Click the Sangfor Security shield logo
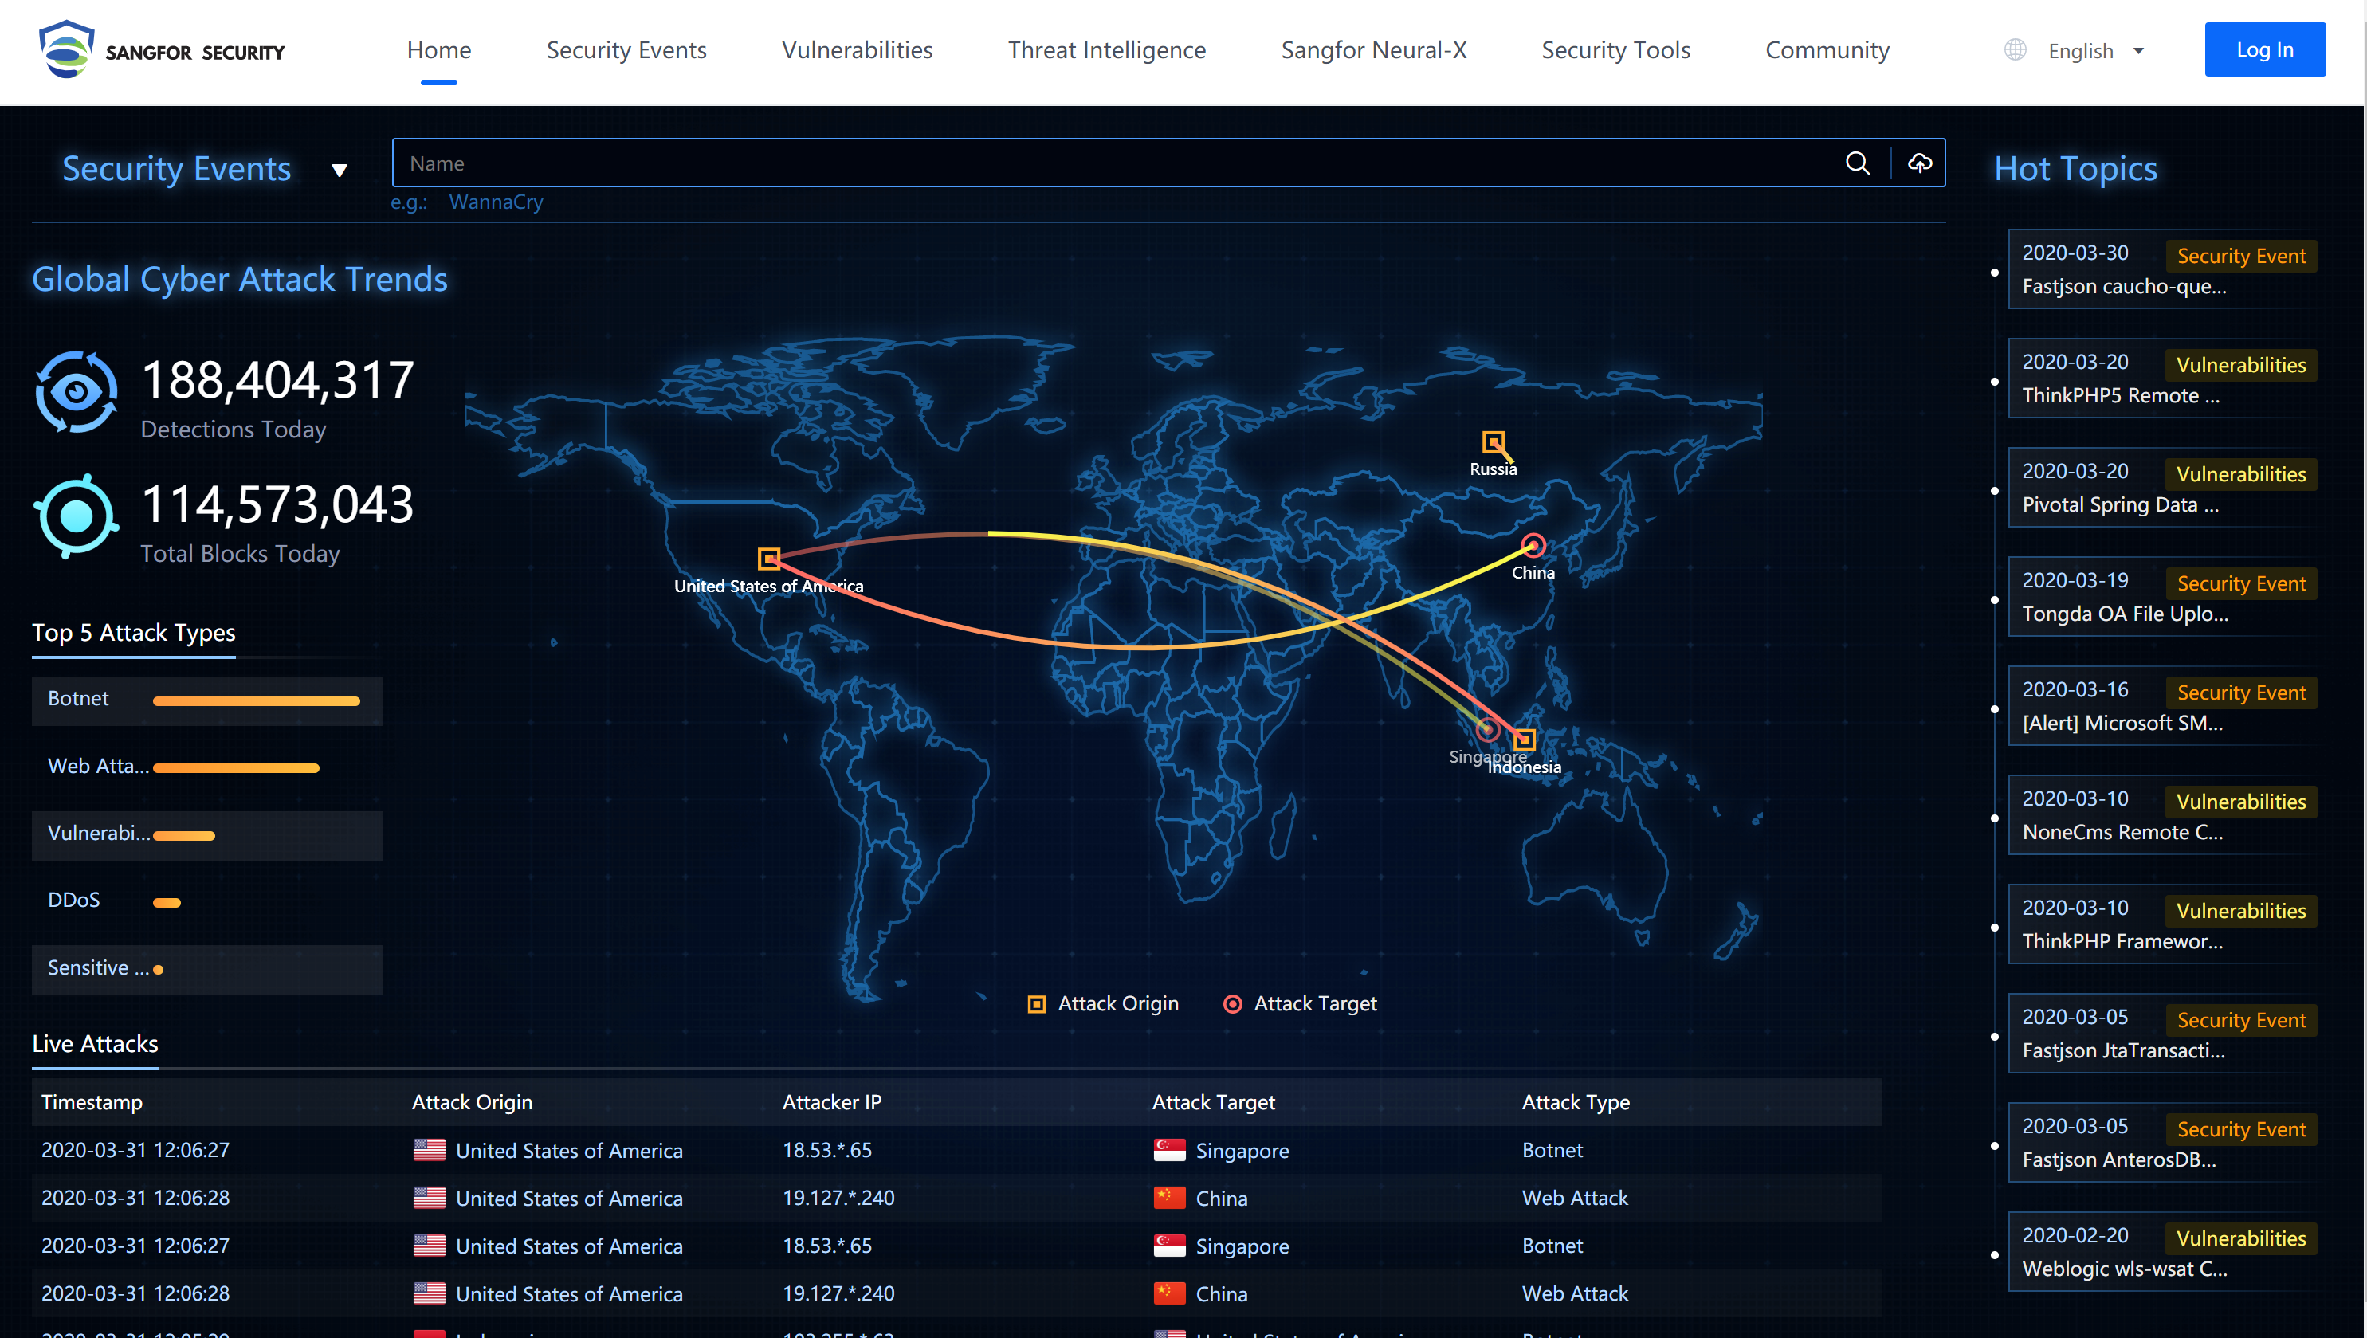2367x1338 pixels. (x=66, y=49)
